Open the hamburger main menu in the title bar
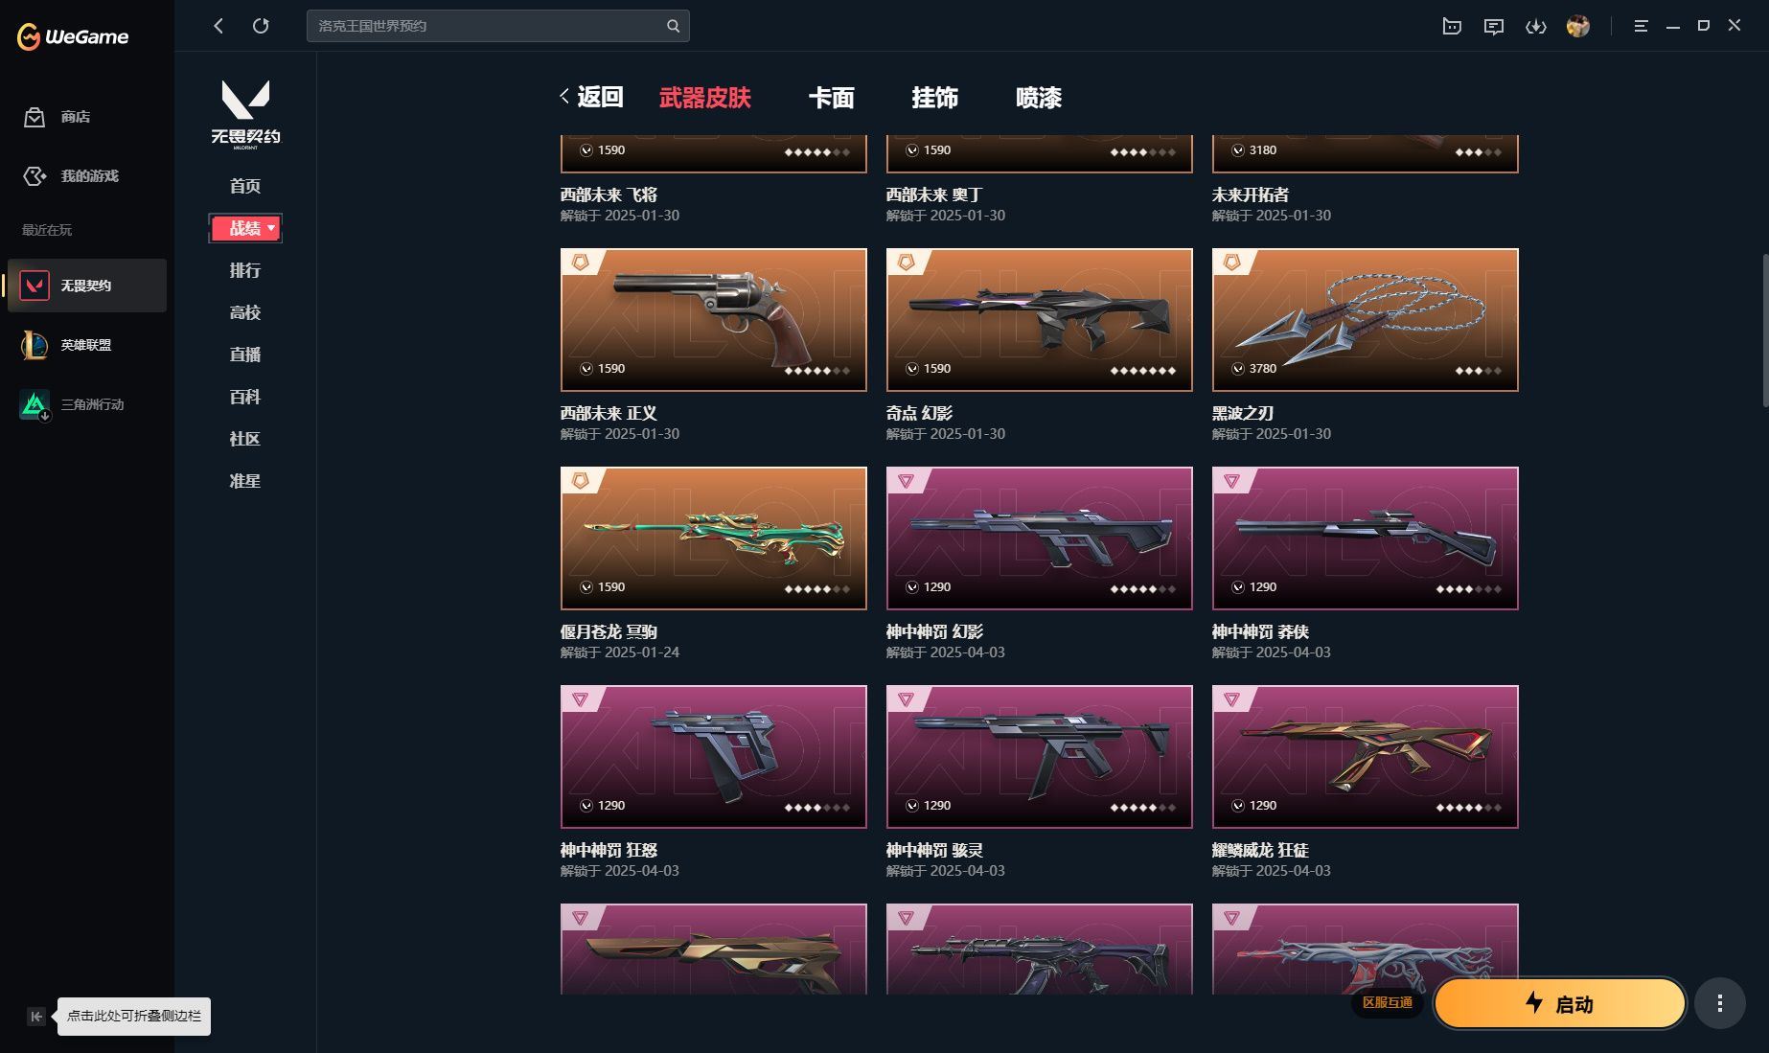Image resolution: width=1769 pixels, height=1053 pixels. [x=1641, y=26]
